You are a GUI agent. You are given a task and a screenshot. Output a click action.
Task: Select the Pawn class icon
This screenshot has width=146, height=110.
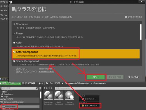tap(14, 34)
